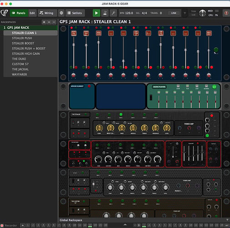
Task: Toggle the bright green LED on Stealer right module
Action: pos(207,135)
